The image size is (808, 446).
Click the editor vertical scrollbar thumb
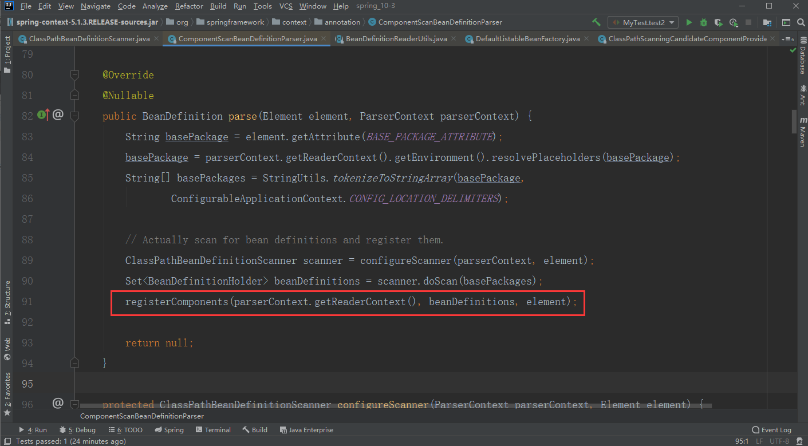click(794, 121)
